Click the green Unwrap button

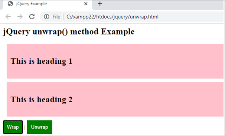tap(40, 127)
